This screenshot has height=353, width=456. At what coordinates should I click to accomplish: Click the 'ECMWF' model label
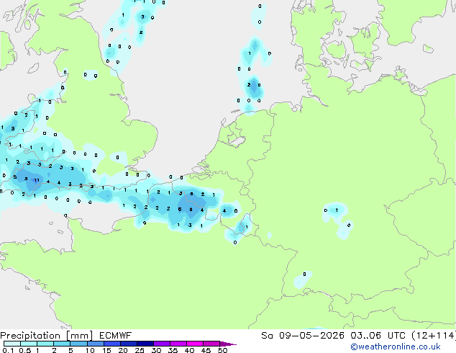pos(116,336)
